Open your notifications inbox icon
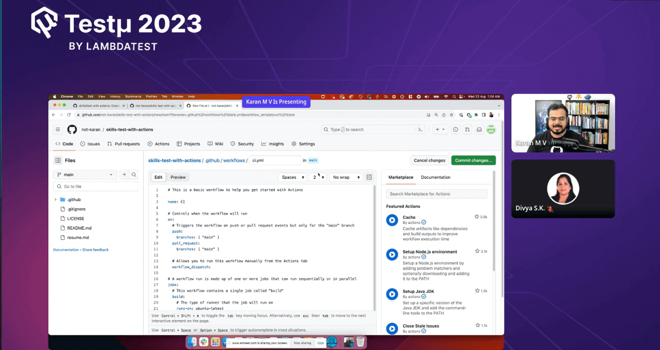660x350 pixels. coord(479,129)
